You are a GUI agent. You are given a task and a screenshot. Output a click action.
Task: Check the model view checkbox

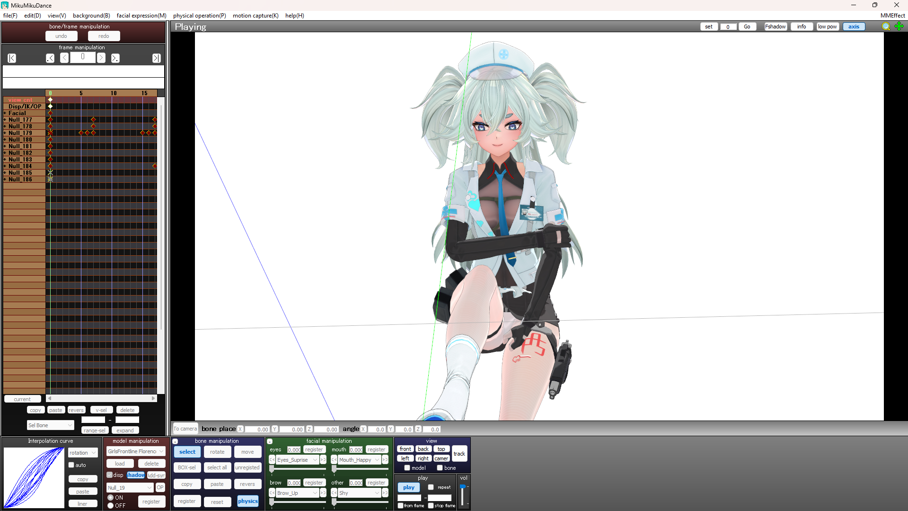pos(407,468)
